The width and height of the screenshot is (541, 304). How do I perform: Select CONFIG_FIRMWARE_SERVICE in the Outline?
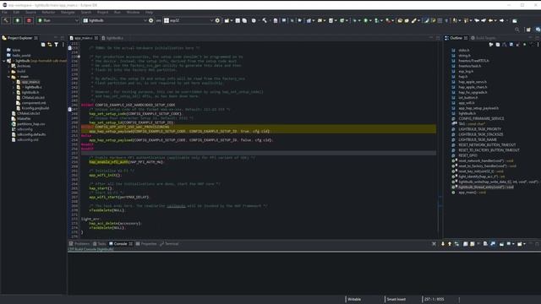tap(481, 118)
